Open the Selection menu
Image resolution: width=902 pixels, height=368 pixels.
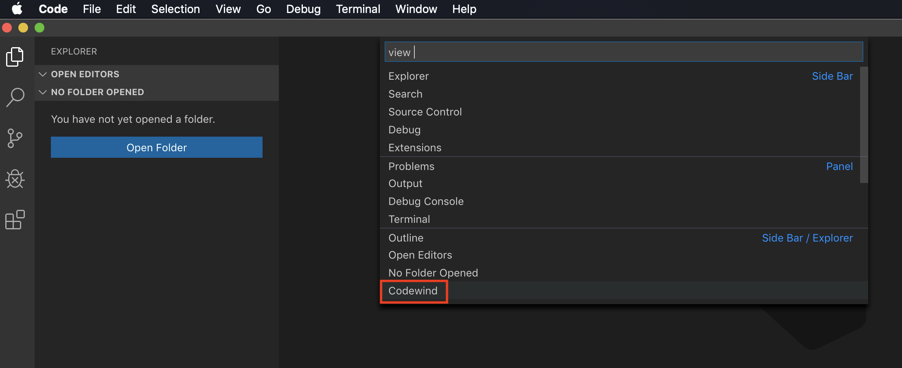[x=175, y=9]
